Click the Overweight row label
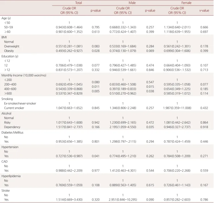This screenshot has height=204, width=214. (x=11, y=46)
